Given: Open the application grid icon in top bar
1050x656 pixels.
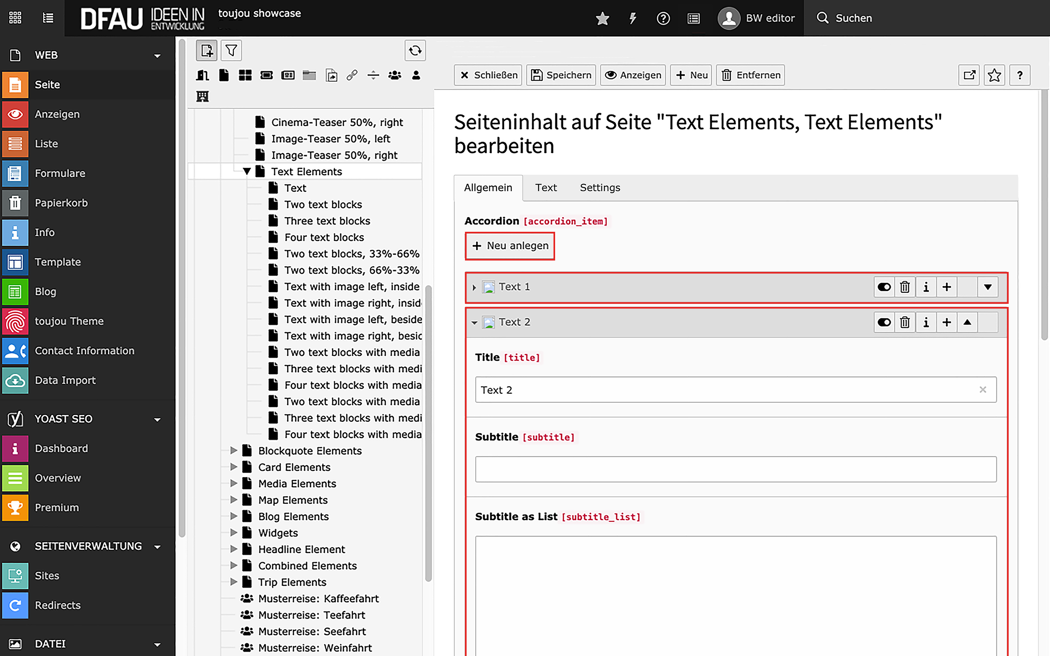Looking at the screenshot, I should (15, 18).
